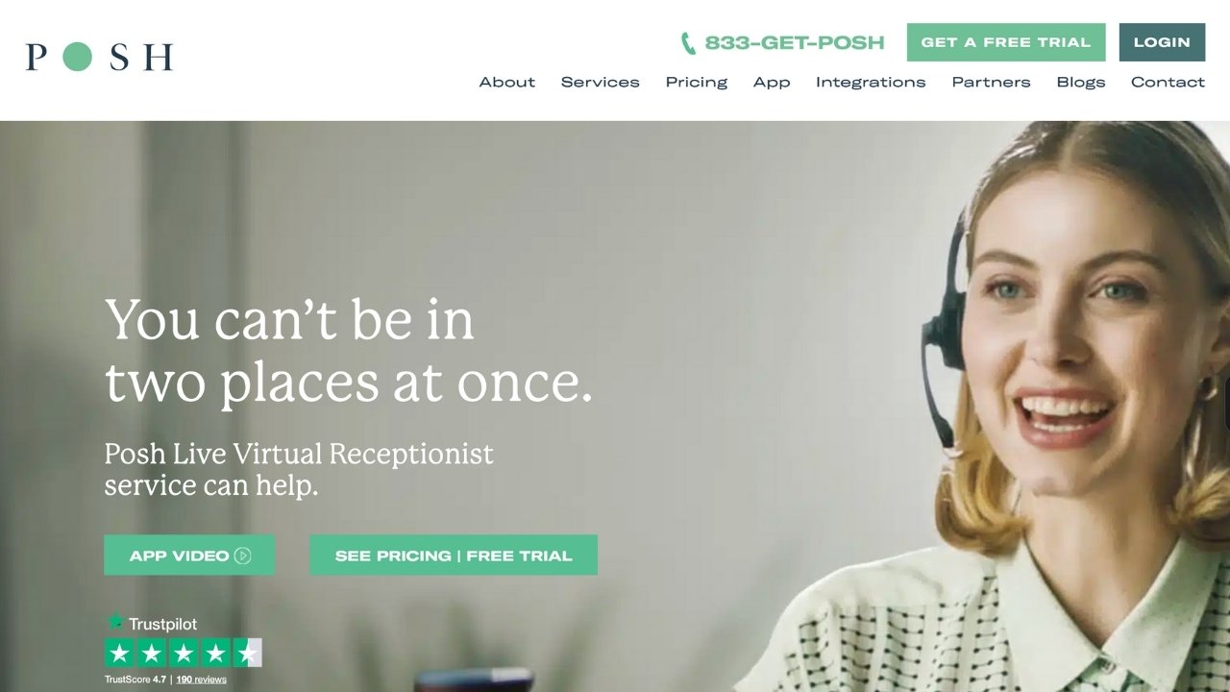This screenshot has height=692, width=1230.
Task: Open the Services menu item
Action: [x=601, y=83]
